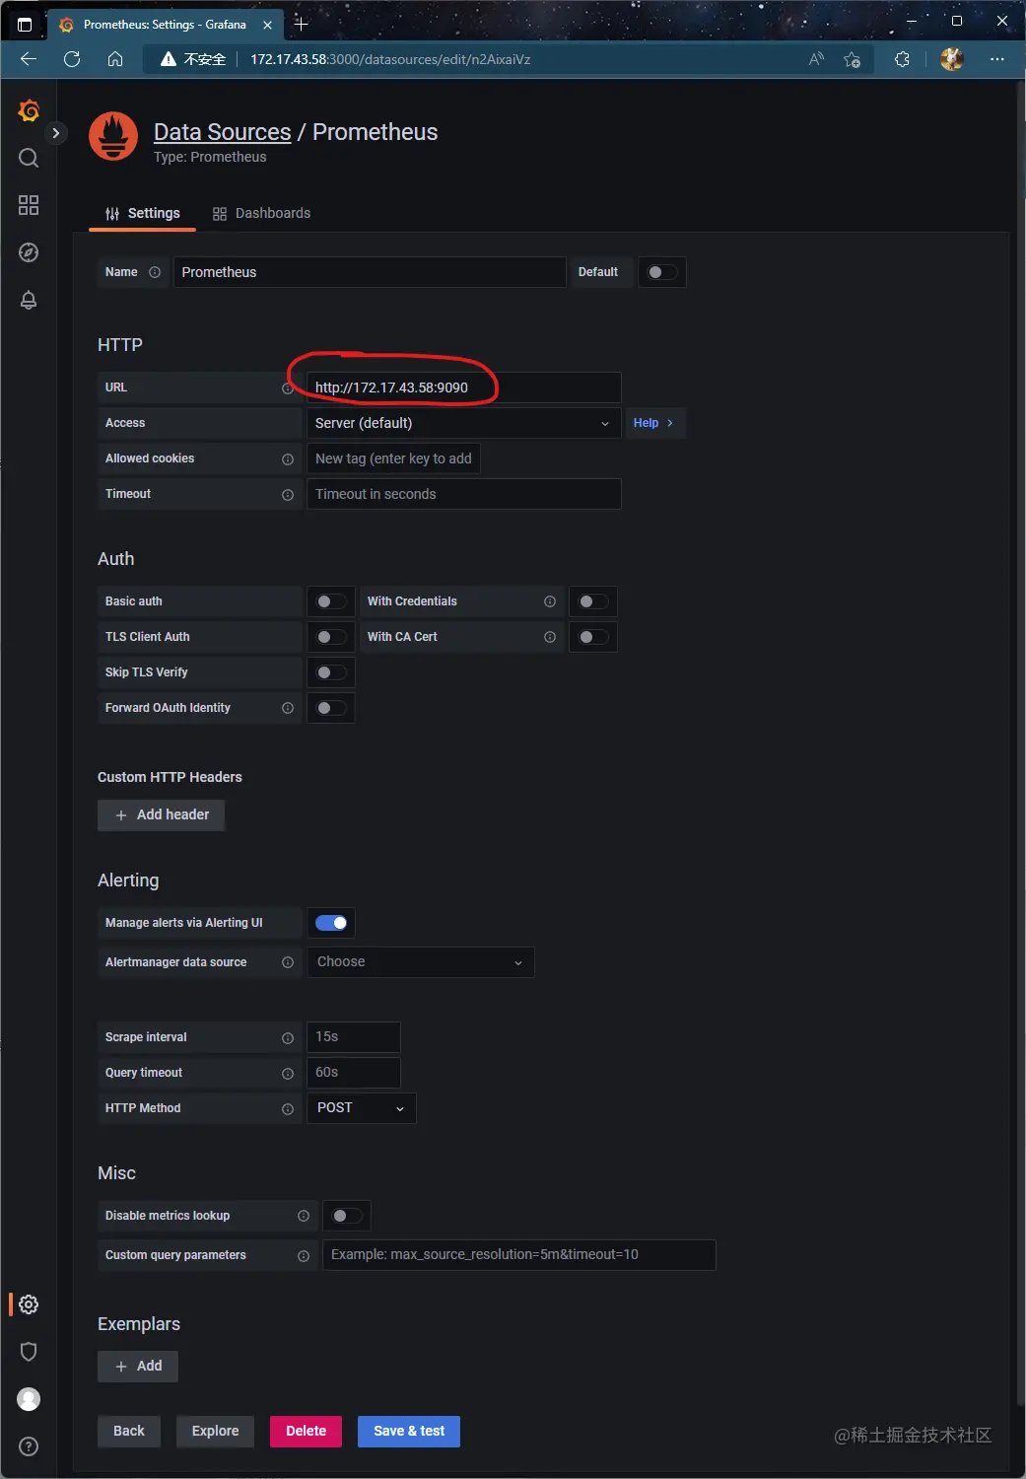The height and width of the screenshot is (1479, 1026).
Task: Open the Configuration gear icon in sidebar
Action: click(29, 1304)
